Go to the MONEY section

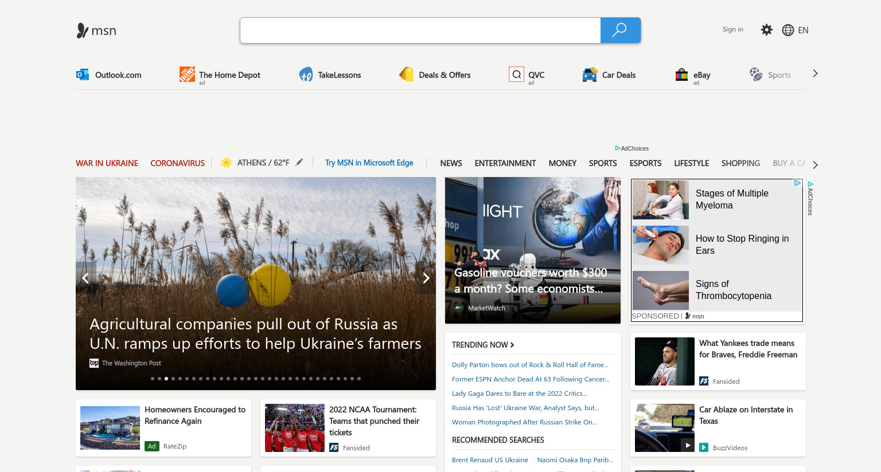pos(562,163)
